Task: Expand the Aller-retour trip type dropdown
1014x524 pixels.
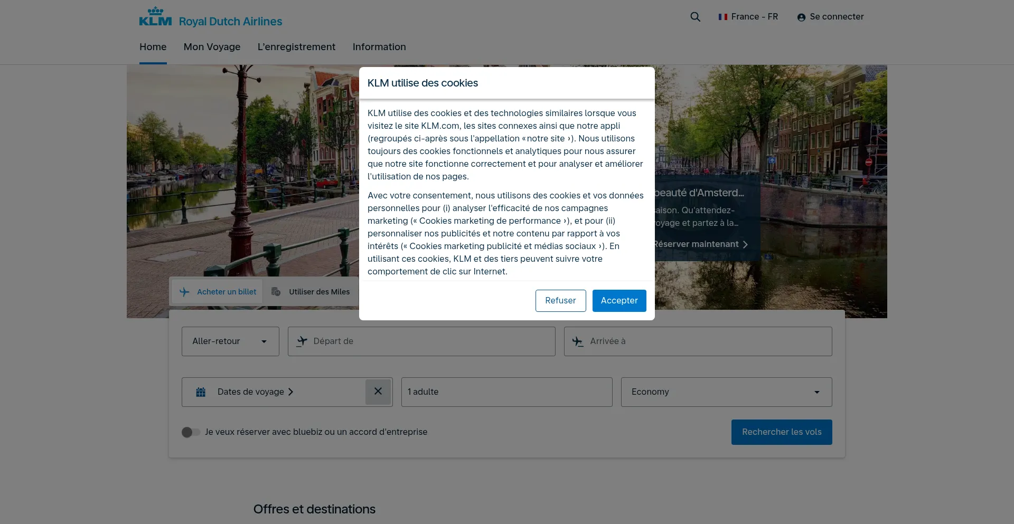Action: click(x=230, y=341)
